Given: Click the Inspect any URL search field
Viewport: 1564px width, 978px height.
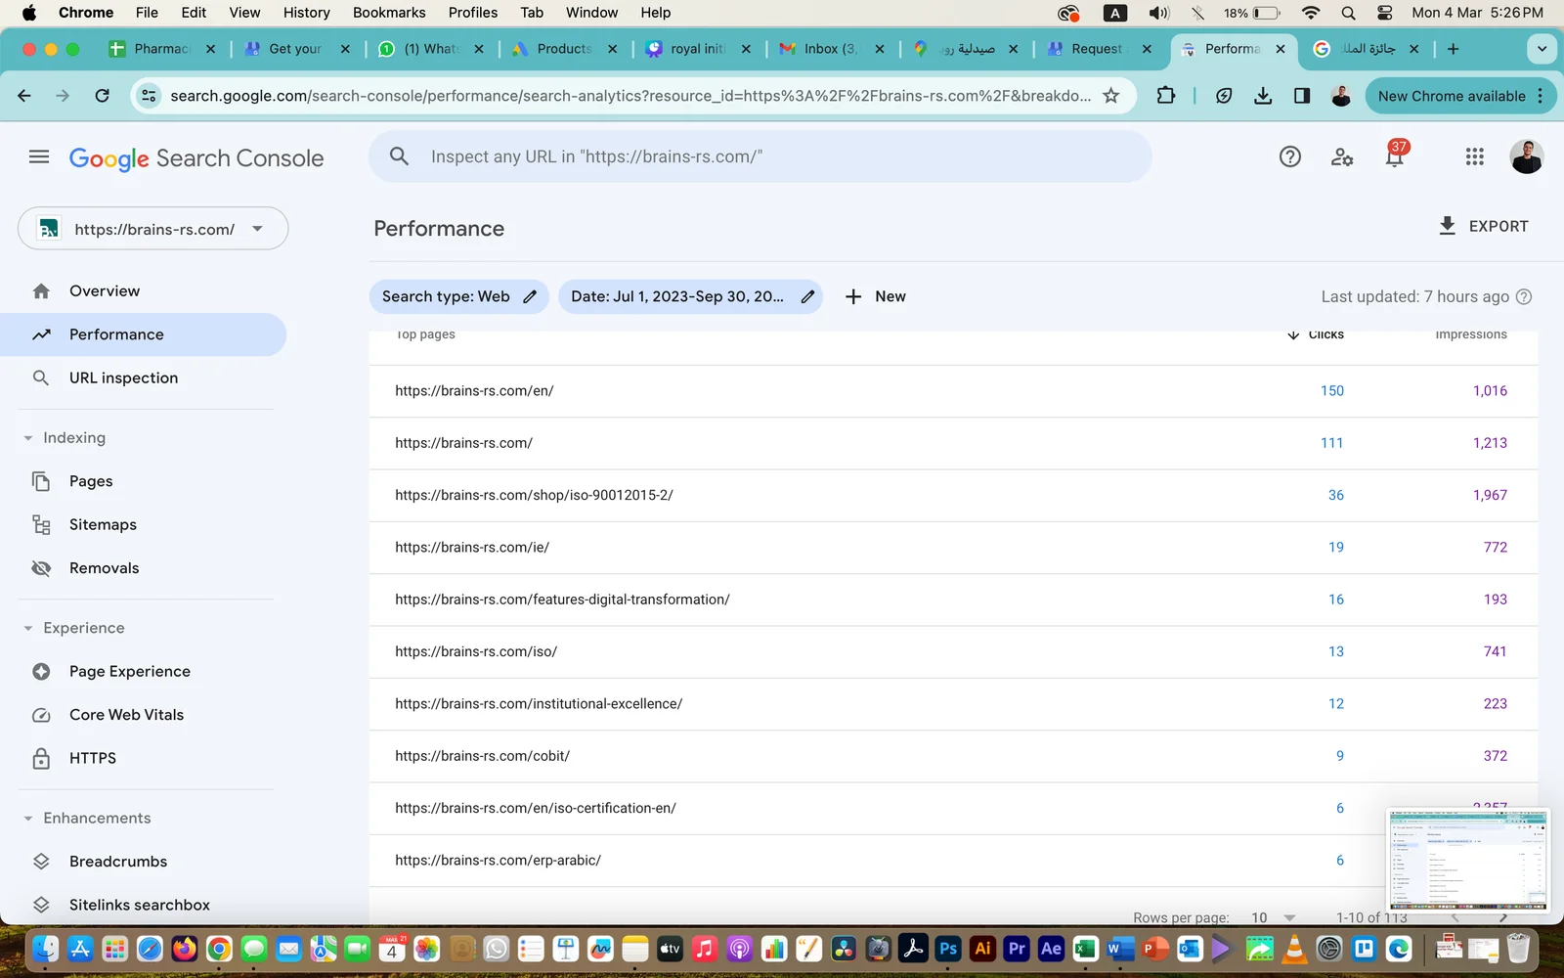Looking at the screenshot, I should point(772,156).
